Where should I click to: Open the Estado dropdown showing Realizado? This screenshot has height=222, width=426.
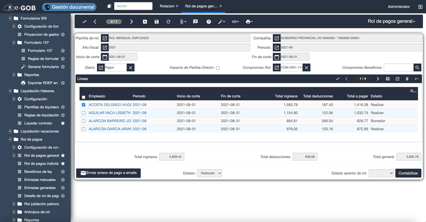(x=209, y=173)
